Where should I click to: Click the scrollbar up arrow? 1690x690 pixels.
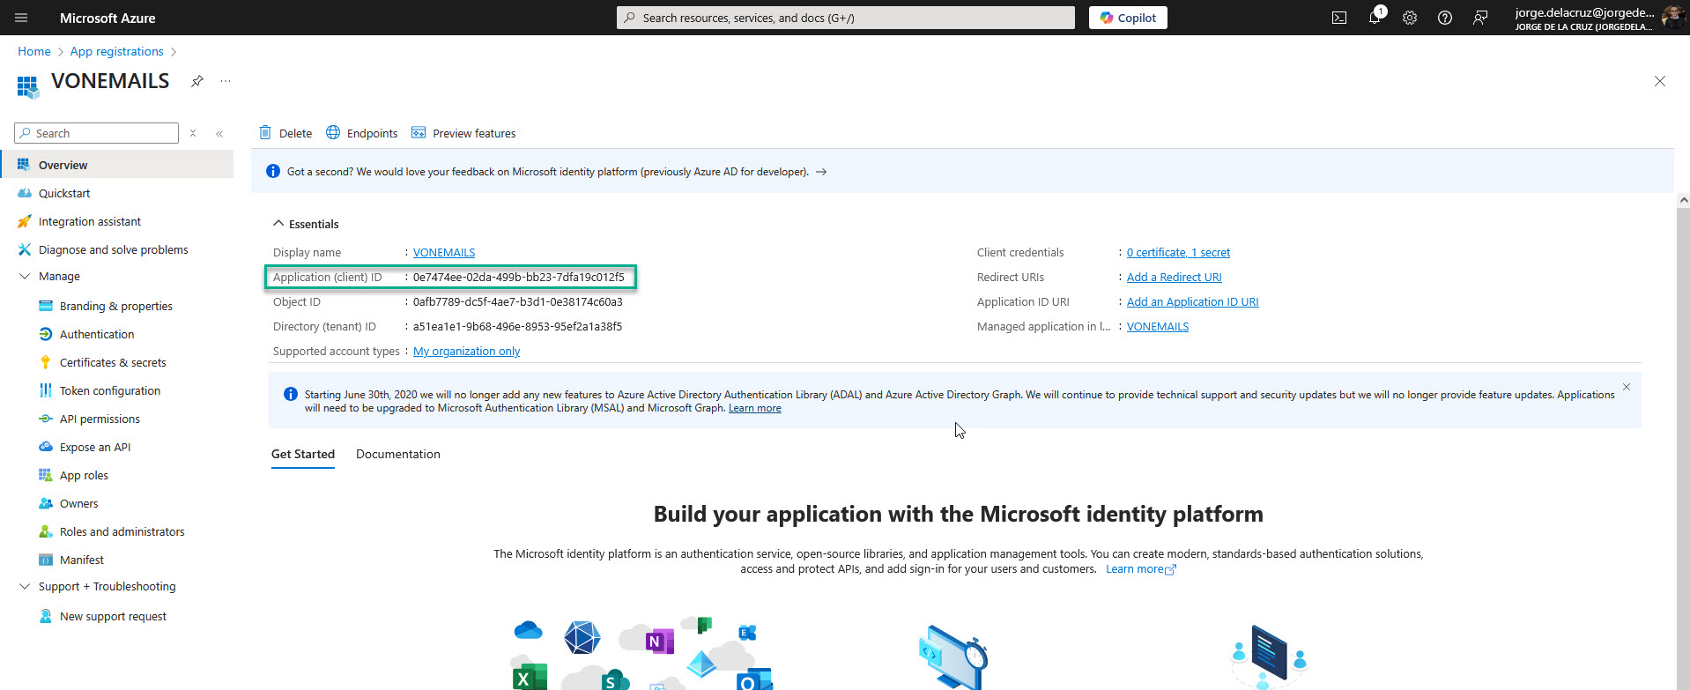1684,200
